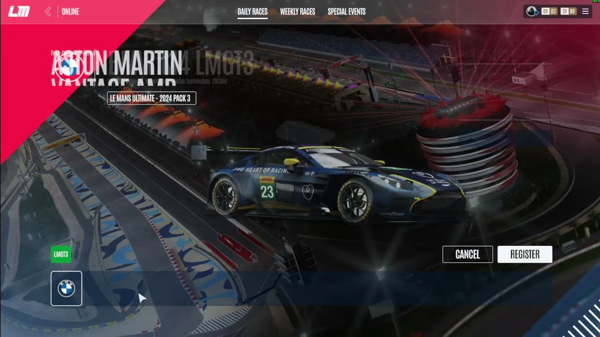
Task: Click the LM logo in the top-left
Action: [19, 12]
